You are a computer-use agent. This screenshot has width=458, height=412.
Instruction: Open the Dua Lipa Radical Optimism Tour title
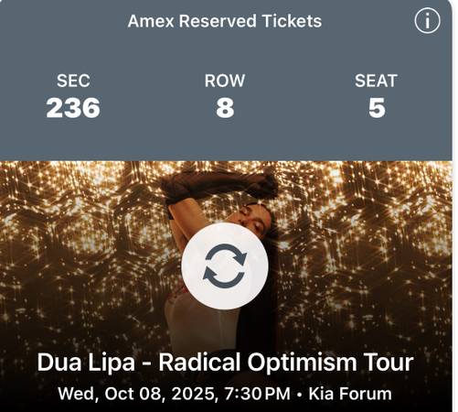point(225,363)
